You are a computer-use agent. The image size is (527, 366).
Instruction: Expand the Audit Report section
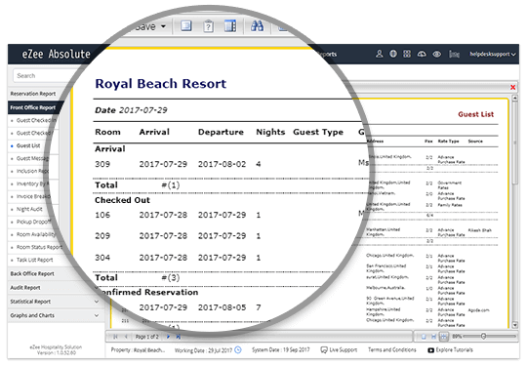point(25,288)
